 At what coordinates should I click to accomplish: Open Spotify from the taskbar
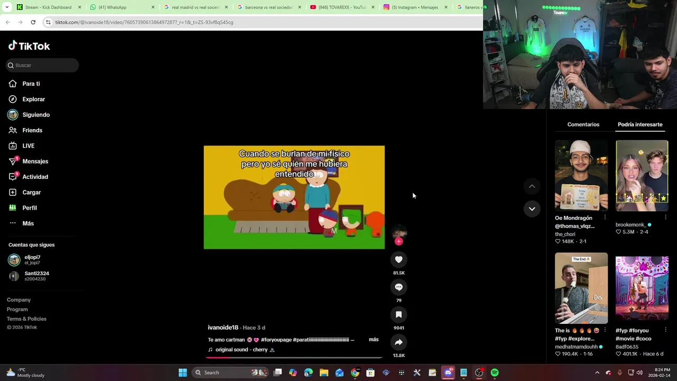point(495,373)
